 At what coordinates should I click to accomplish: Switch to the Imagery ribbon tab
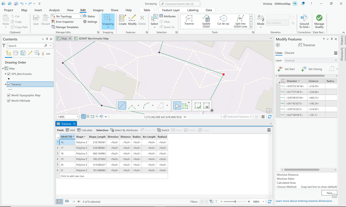tap(98, 10)
